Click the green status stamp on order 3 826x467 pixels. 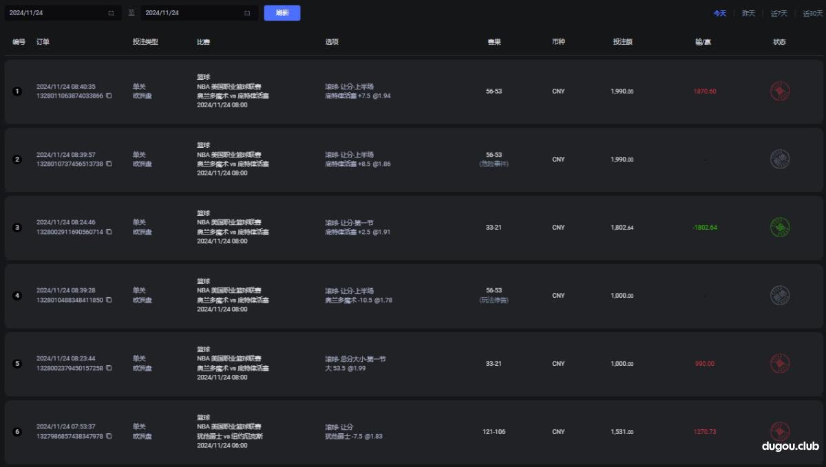tap(780, 227)
